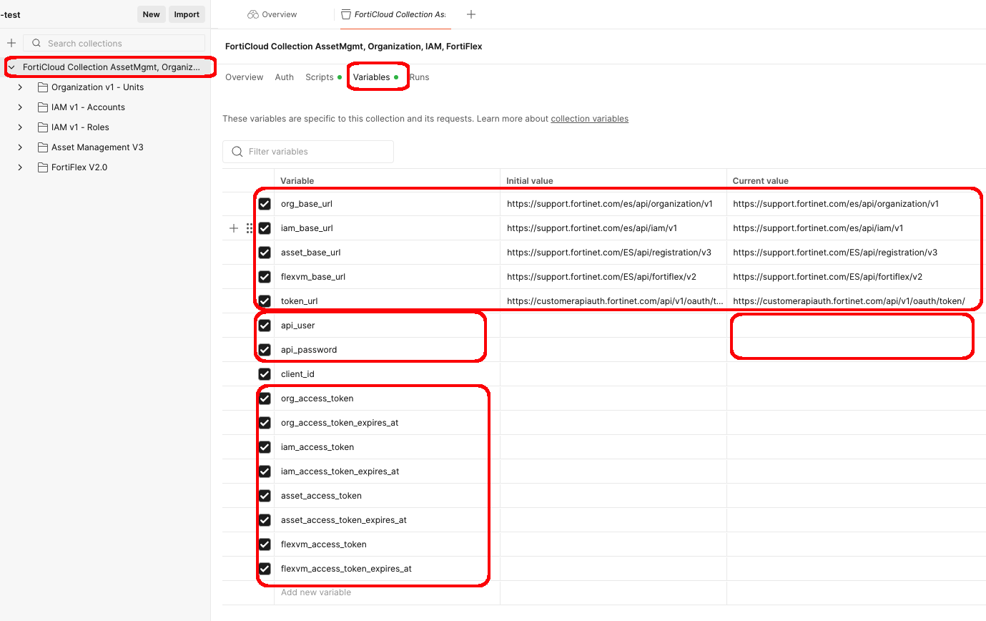Click the asset_access_token variable name
The width and height of the screenshot is (986, 621).
point(321,496)
